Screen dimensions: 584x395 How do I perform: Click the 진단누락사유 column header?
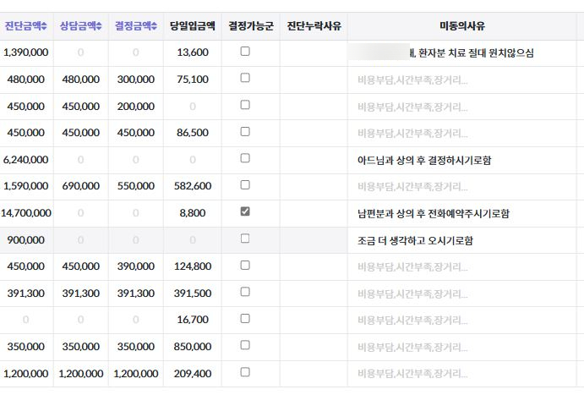(x=314, y=26)
